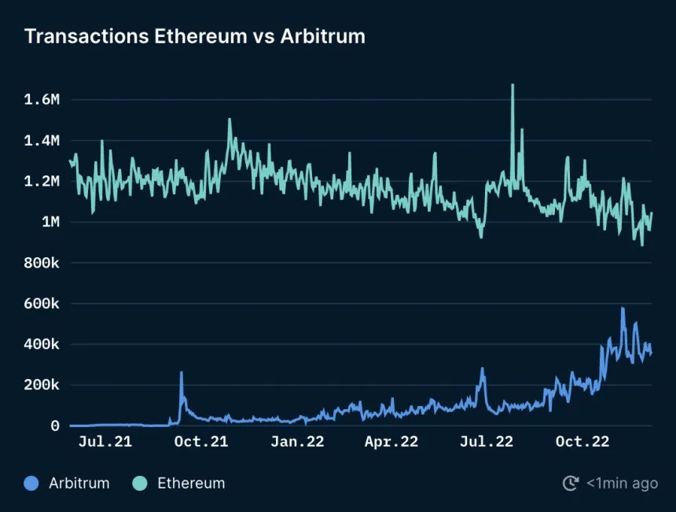Select the 800k y-axis label

click(42, 263)
